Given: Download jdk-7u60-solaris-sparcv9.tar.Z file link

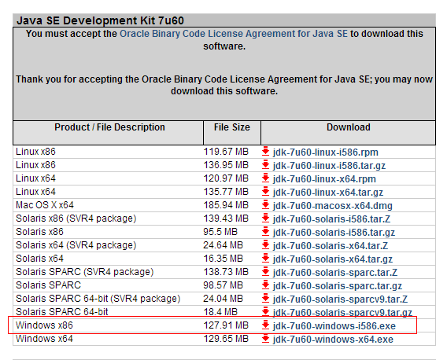Looking at the screenshot, I should click(x=340, y=299).
